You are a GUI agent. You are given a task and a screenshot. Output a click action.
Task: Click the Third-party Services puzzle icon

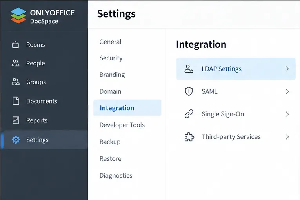189,136
